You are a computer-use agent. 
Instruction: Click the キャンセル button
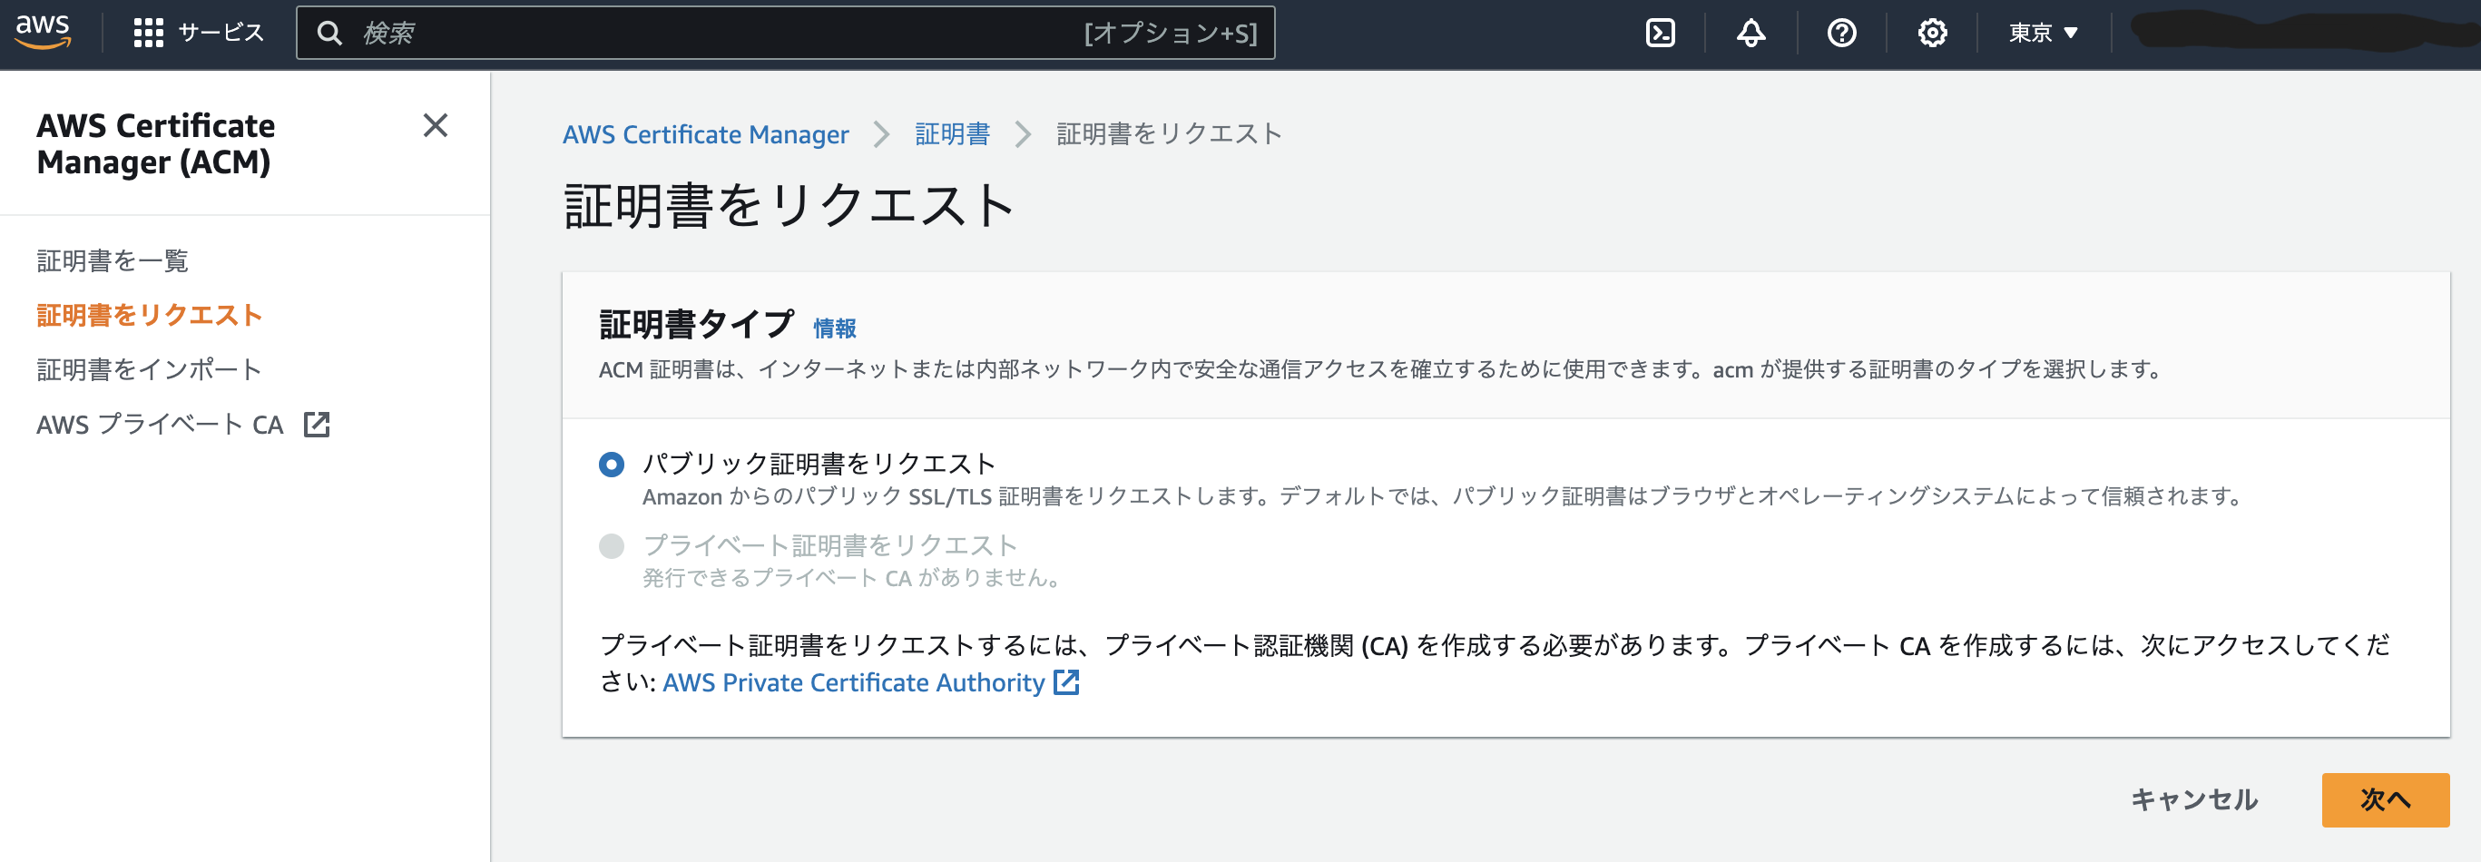pos(2194,799)
